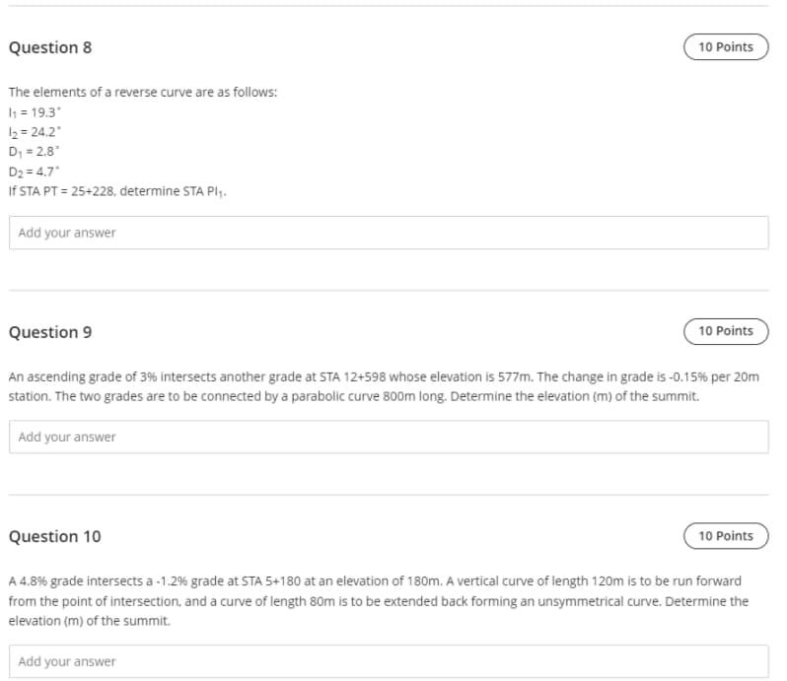Click the Question 8 heading
The image size is (787, 681).
coord(50,47)
